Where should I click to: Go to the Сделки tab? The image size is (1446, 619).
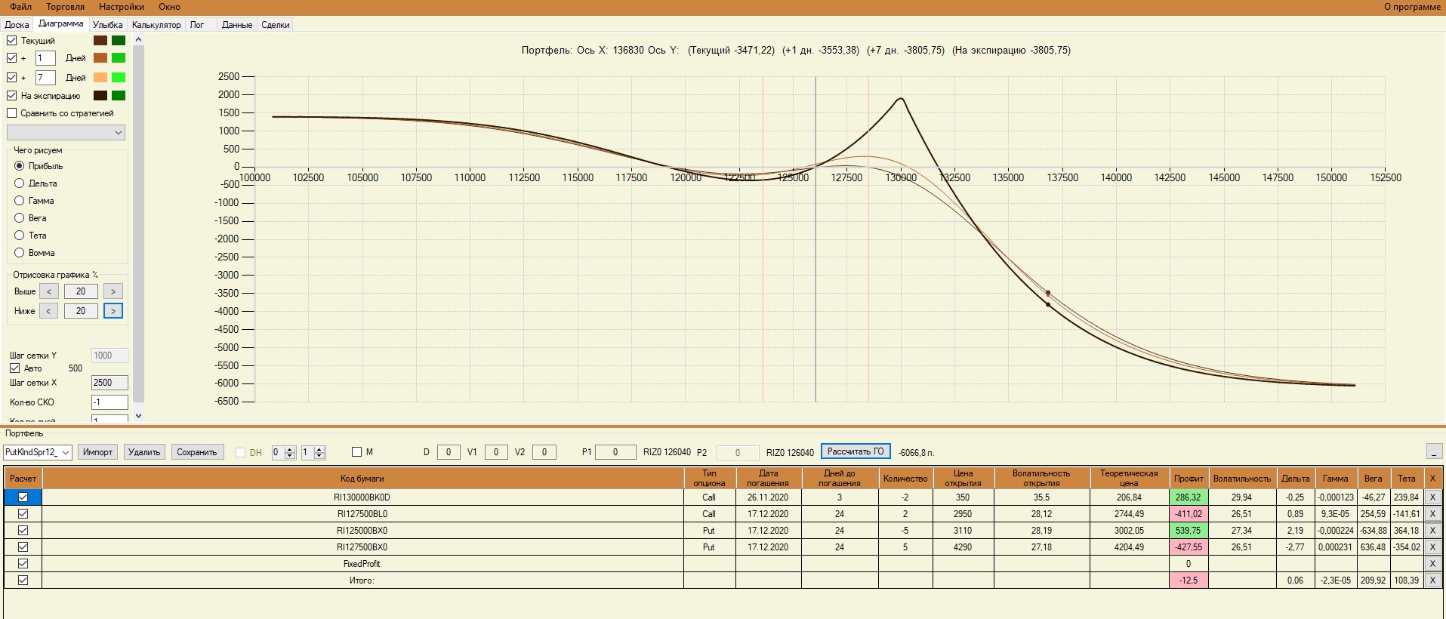pyautogui.click(x=276, y=25)
